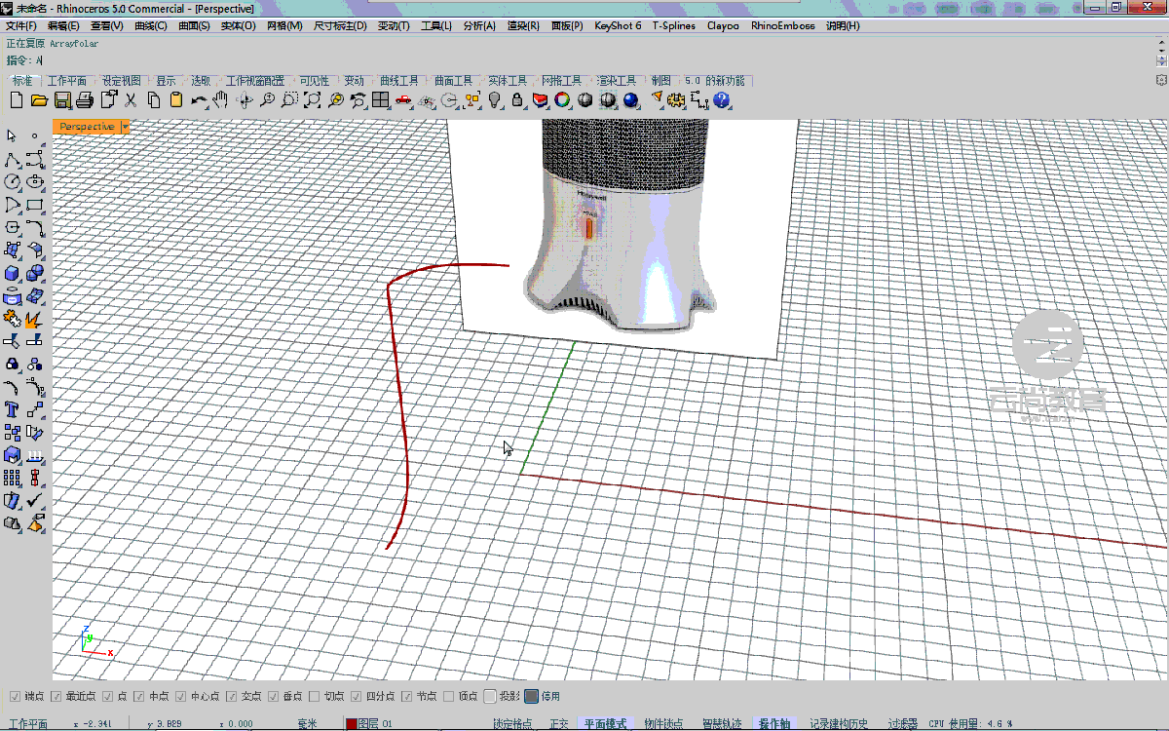Save the model with floppy disk icon
This screenshot has height=731, width=1169.
(61, 99)
